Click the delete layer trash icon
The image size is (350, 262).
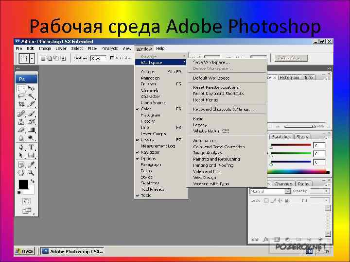pyautogui.click(x=320, y=240)
